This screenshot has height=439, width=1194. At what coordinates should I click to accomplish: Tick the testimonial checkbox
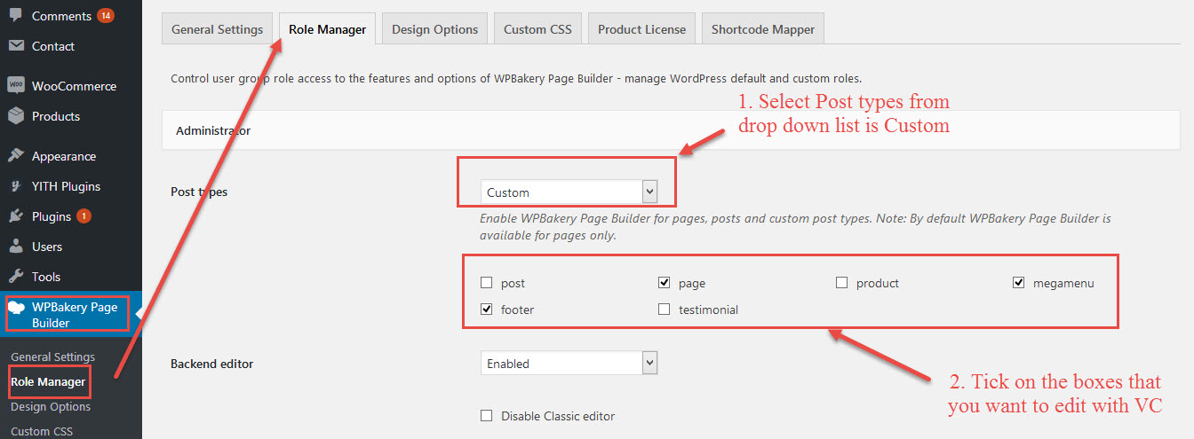[664, 310]
